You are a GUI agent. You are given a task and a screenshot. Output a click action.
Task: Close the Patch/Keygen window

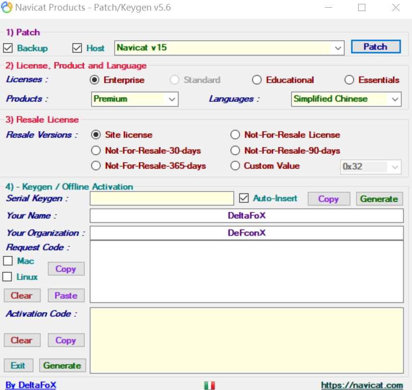pos(396,7)
